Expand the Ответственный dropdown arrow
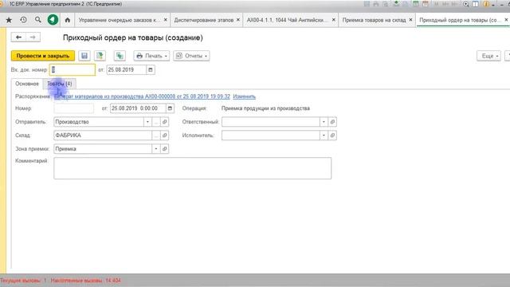The image size is (510, 287). (324, 122)
